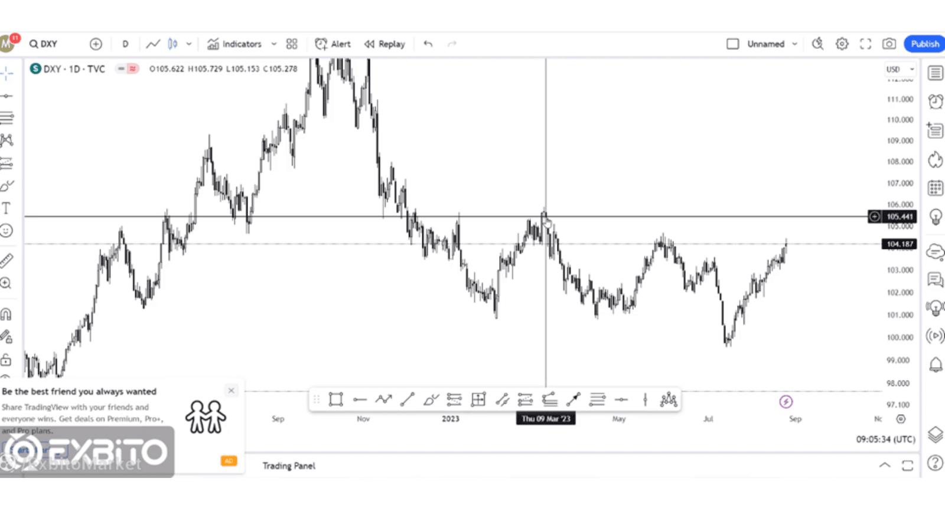
Task: Expand the chart style dropdown arrow
Action: point(189,44)
